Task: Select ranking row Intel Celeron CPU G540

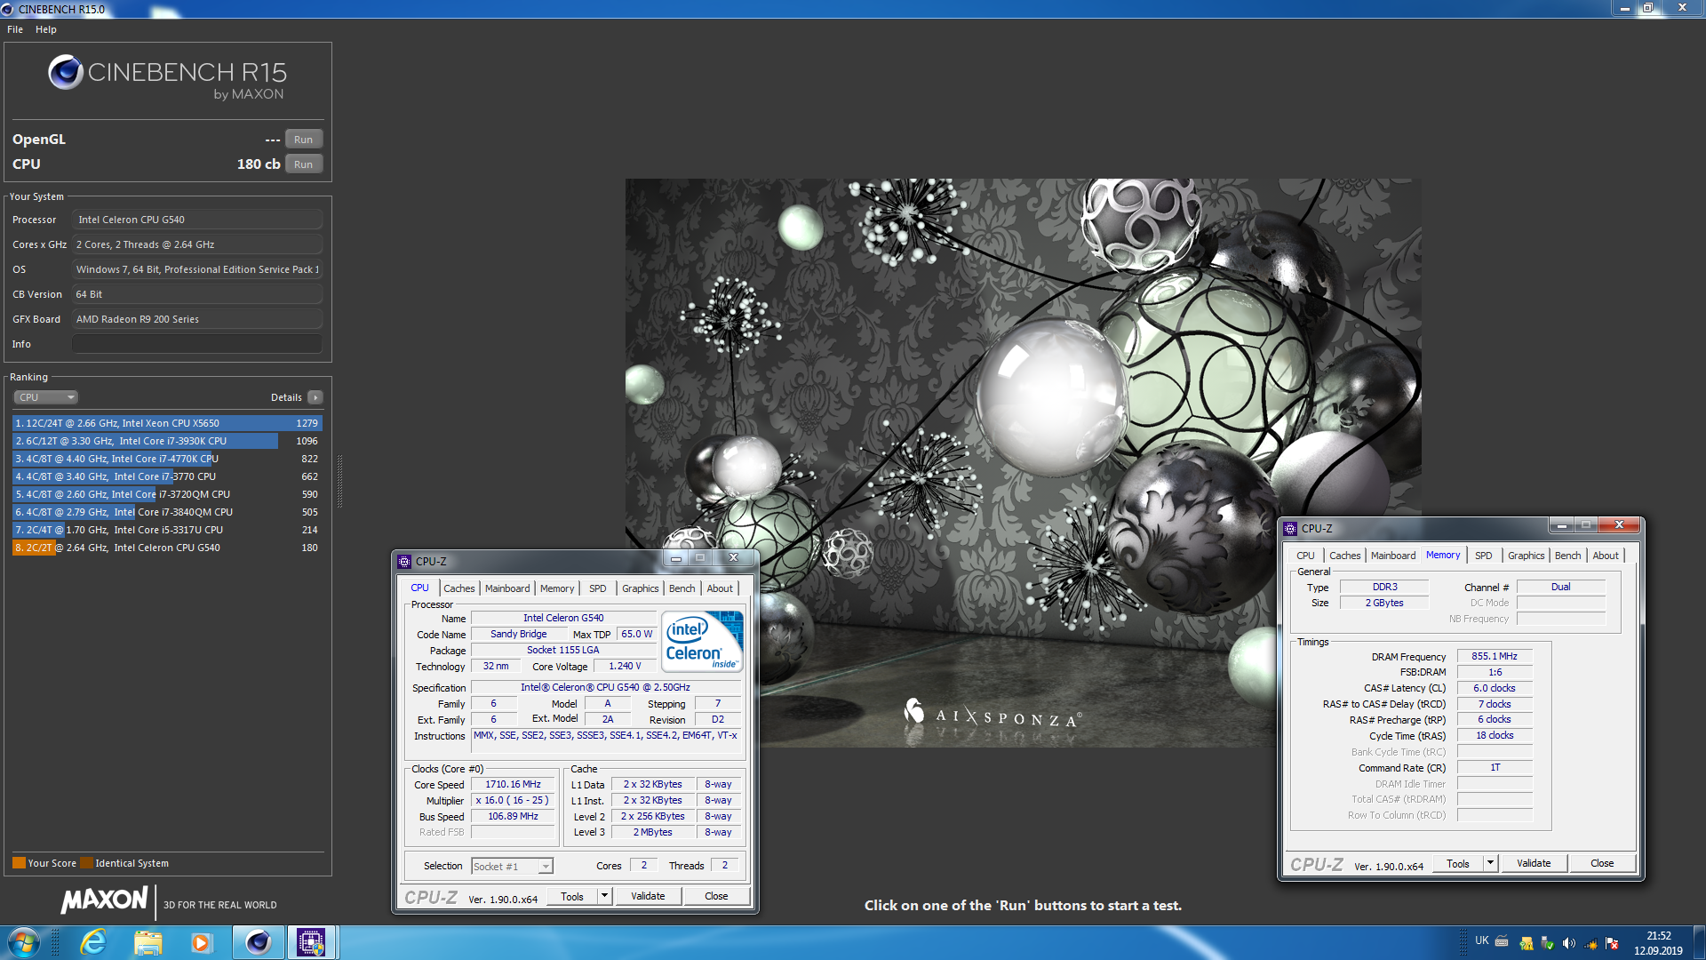Action: (x=167, y=548)
